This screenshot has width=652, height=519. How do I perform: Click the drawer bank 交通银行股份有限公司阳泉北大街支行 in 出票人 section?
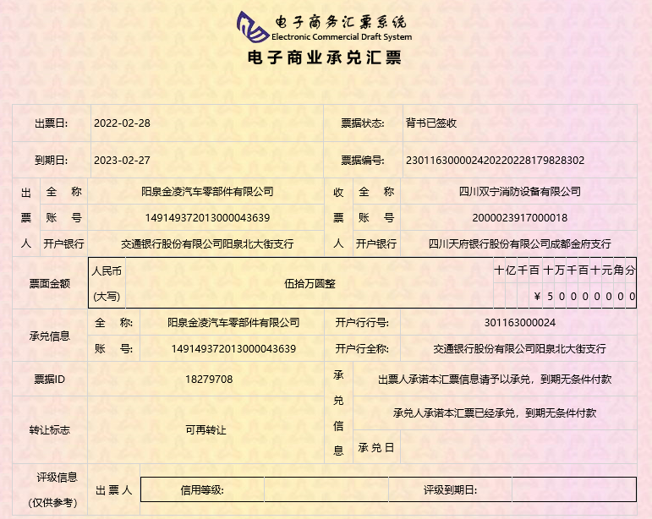click(x=207, y=243)
